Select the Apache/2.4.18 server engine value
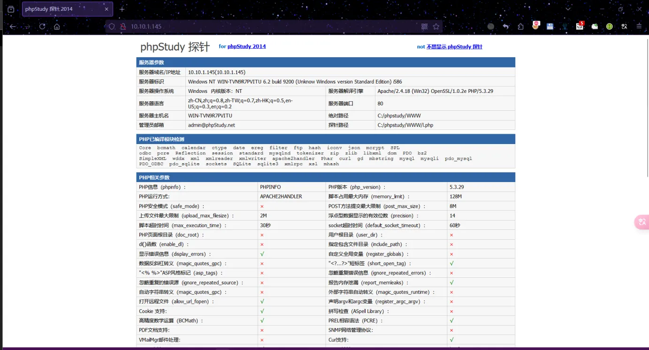The image size is (649, 350). pyautogui.click(x=435, y=91)
